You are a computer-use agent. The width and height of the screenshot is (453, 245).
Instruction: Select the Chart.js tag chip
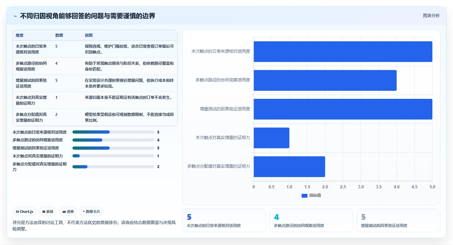pyautogui.click(x=24, y=212)
